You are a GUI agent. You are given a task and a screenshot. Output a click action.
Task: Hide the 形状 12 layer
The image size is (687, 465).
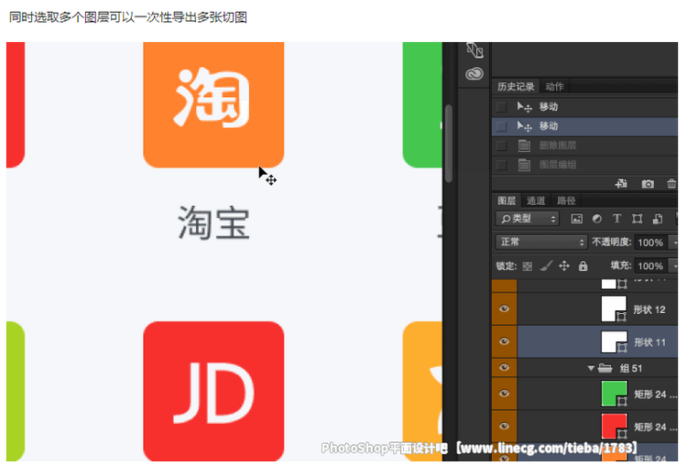pos(505,308)
